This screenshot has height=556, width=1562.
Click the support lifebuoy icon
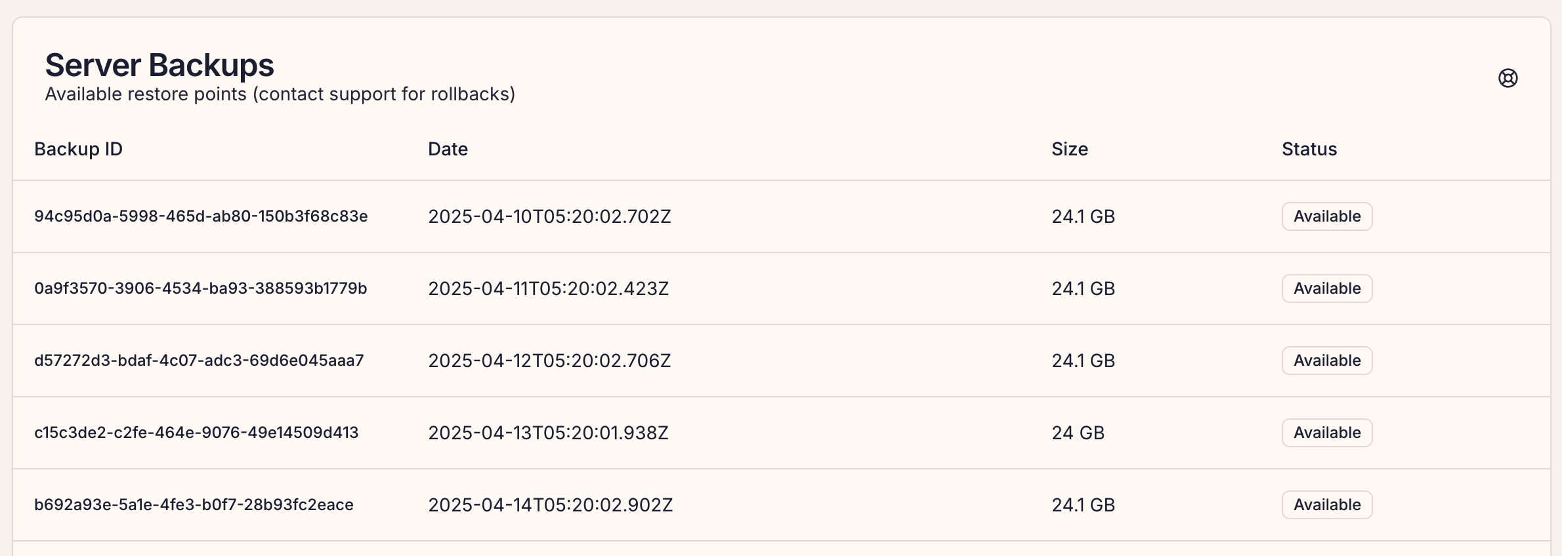click(1508, 78)
